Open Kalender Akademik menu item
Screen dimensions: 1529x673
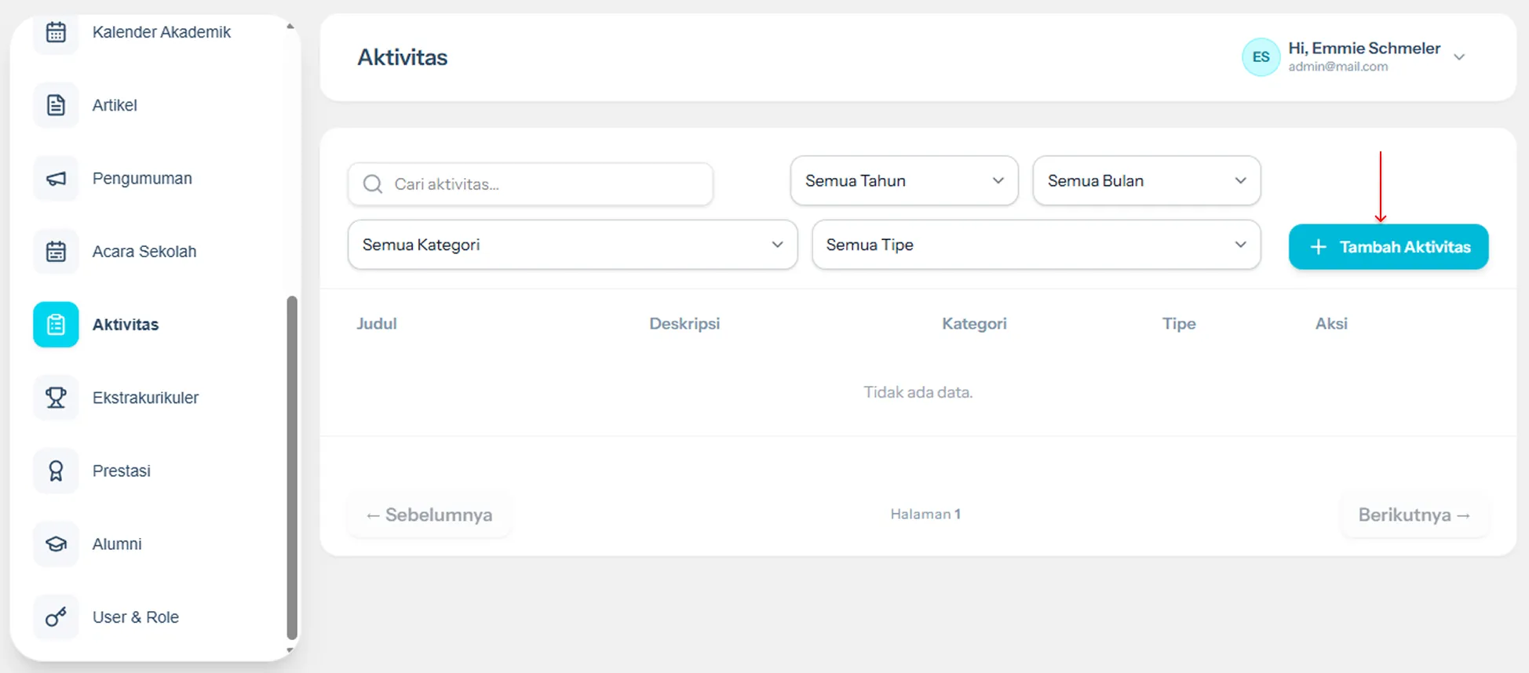162,32
